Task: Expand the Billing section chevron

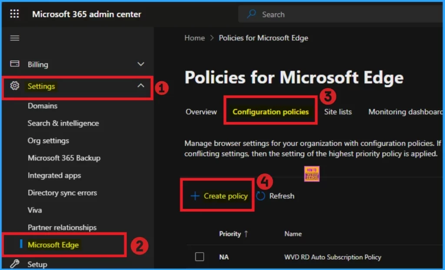Action: click(x=141, y=64)
